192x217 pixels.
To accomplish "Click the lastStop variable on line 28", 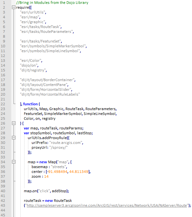I will [x=84, y=133].
